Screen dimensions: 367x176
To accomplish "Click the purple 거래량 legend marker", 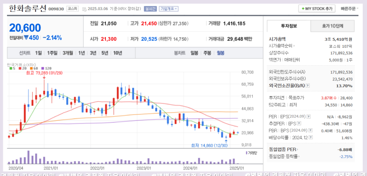I will pyautogui.click(x=246, y=153).
